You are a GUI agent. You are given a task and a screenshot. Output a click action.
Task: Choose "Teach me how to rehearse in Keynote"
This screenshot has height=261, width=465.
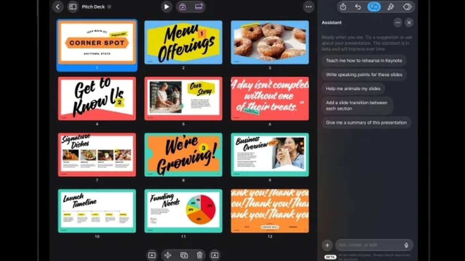364,61
